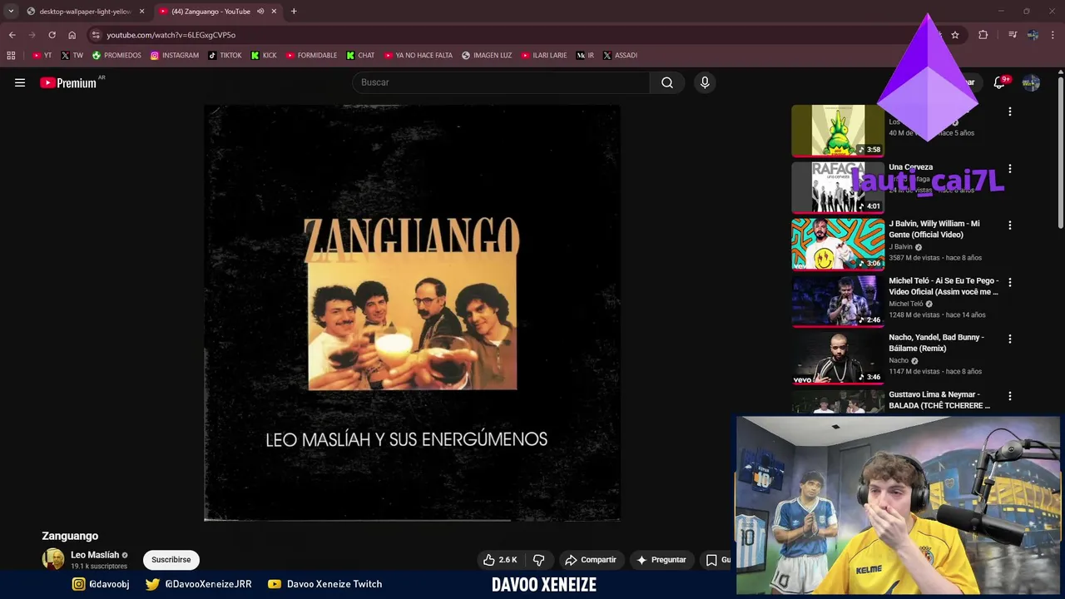Switch to desktop-wallpaper-light-yellow tab
Viewport: 1065px width, 599px height.
click(86, 11)
